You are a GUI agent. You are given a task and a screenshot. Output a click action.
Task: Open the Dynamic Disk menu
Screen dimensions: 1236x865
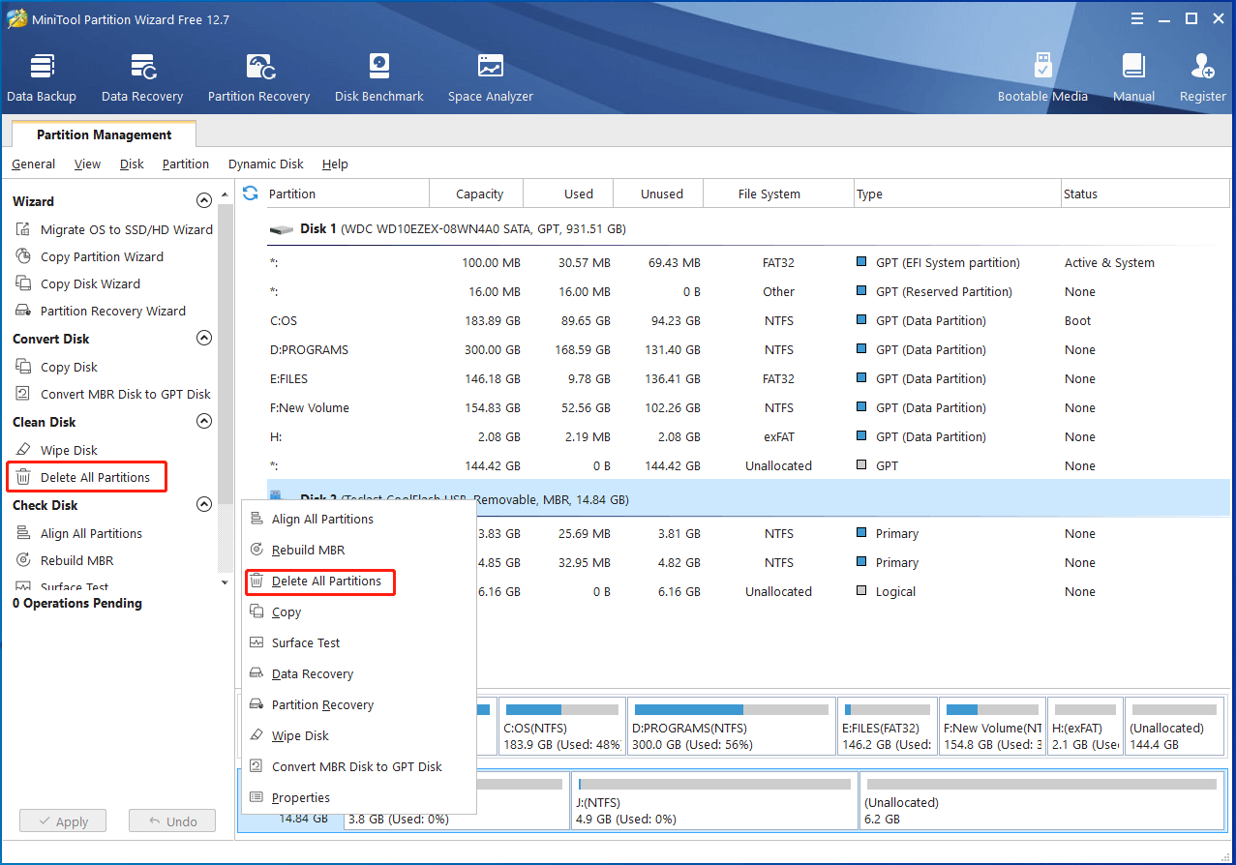click(266, 164)
